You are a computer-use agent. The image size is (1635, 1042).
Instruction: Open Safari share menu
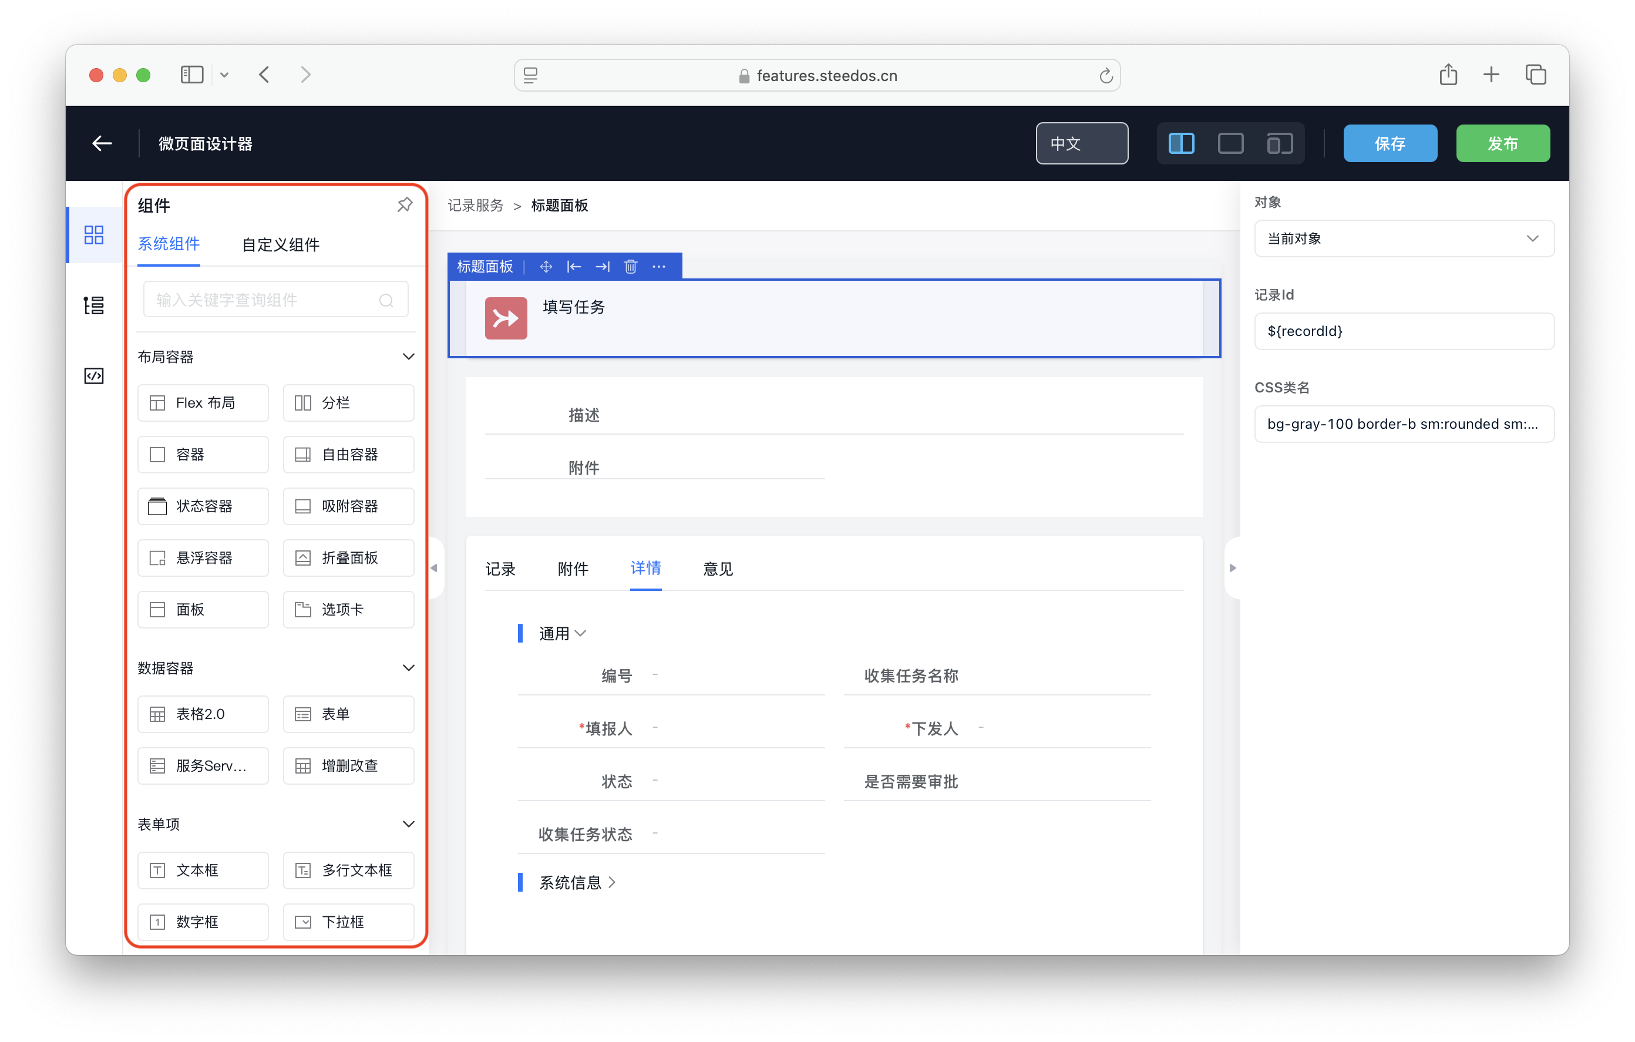click(x=1448, y=74)
